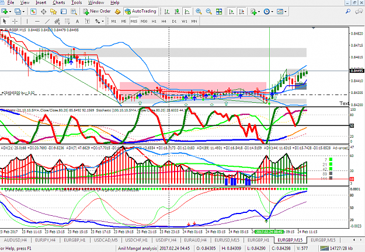Switch to Candlesticks chart display
The image size is (365, 252).
[177, 12]
